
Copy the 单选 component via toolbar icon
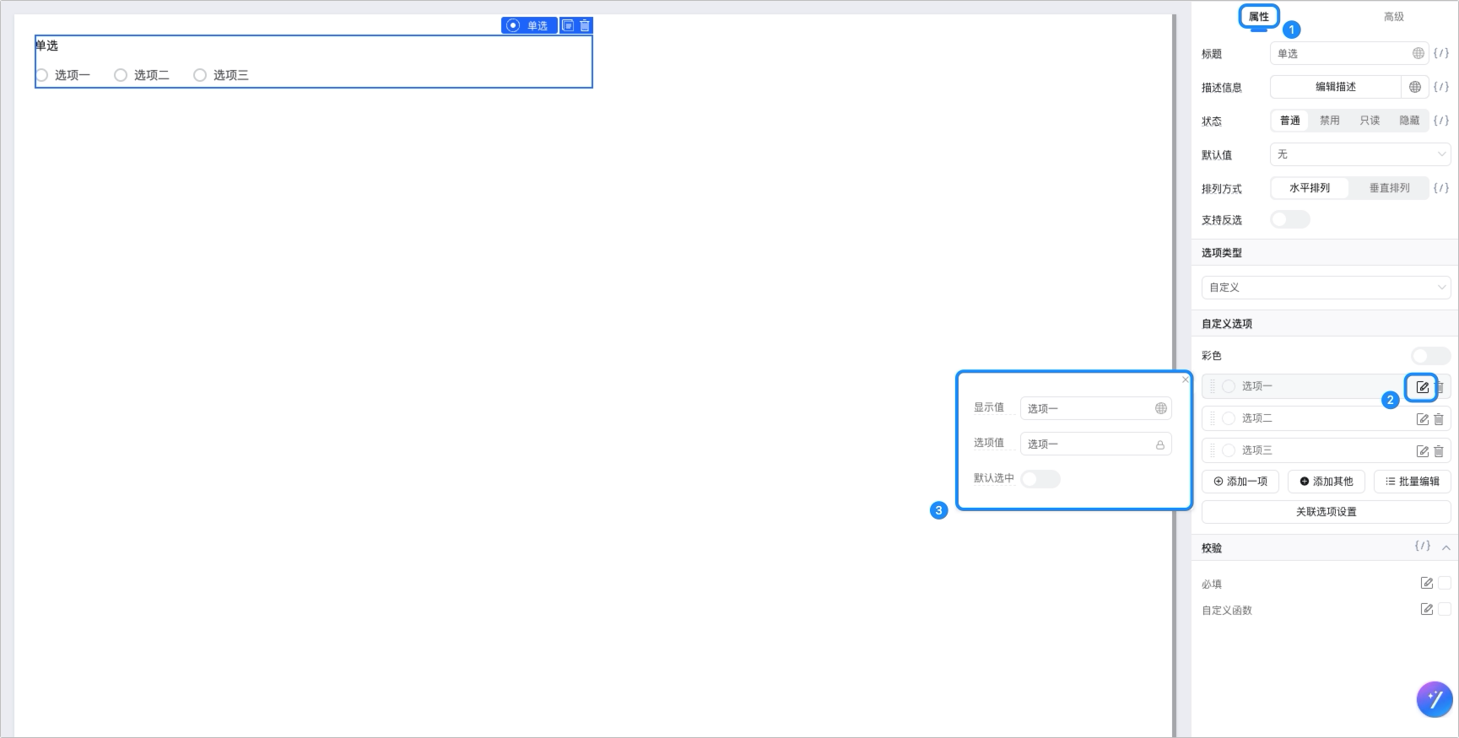(x=568, y=25)
